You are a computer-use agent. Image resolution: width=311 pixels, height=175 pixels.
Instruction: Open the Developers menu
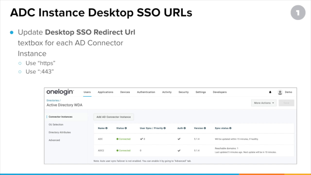click(x=220, y=92)
